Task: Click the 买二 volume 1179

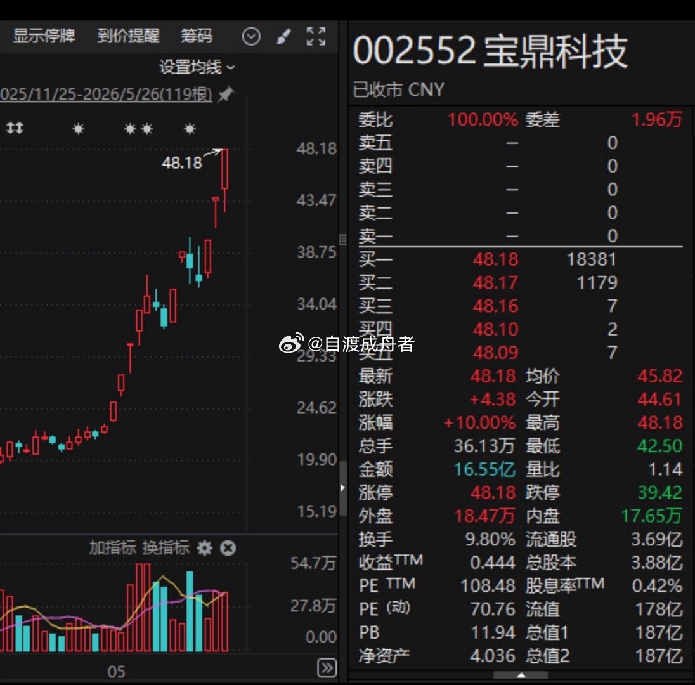Action: tap(597, 282)
